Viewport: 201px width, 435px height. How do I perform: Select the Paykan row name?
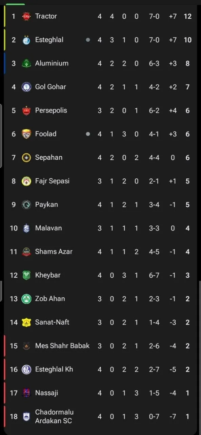point(46,205)
